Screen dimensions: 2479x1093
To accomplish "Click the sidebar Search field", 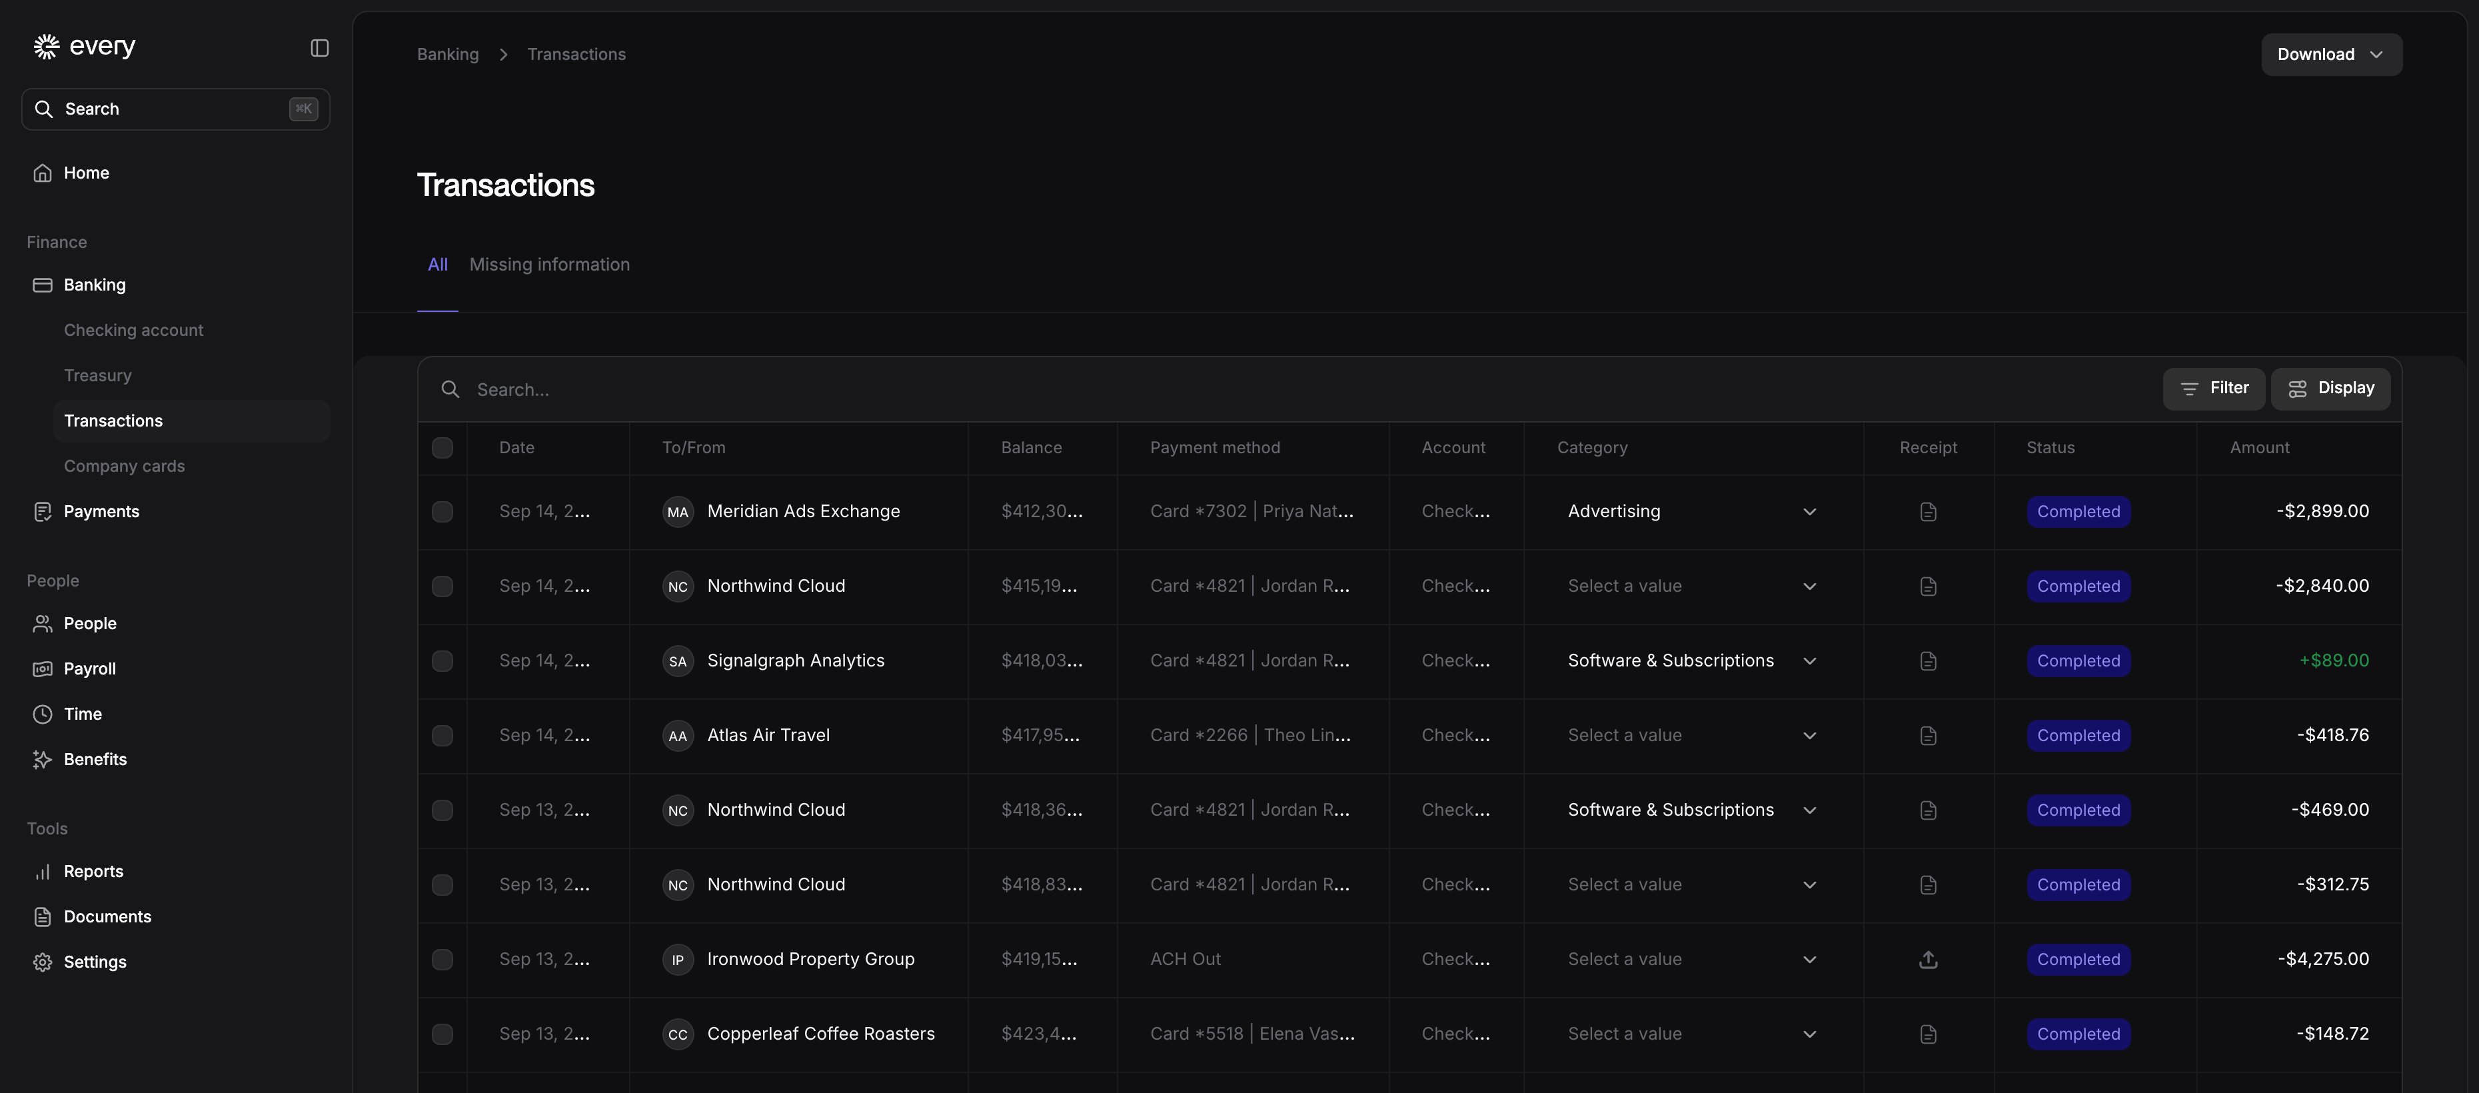I will [x=175, y=110].
